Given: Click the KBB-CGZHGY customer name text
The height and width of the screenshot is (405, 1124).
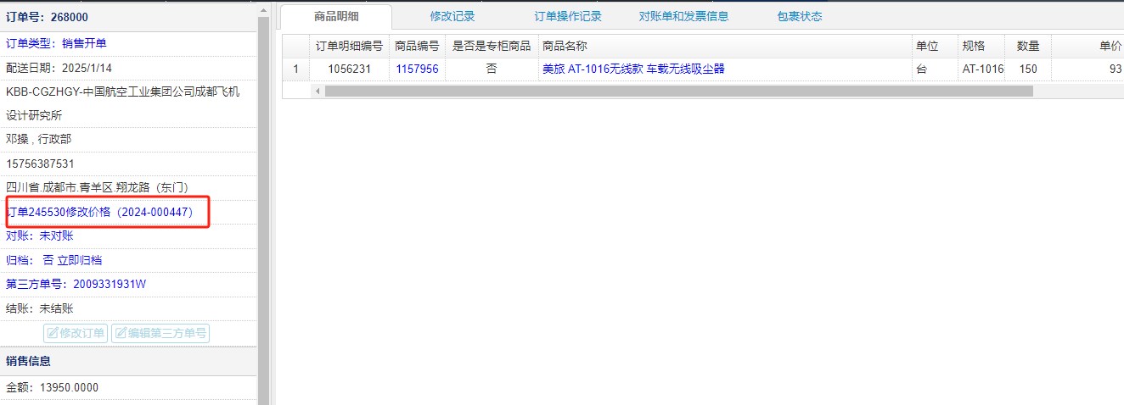Looking at the screenshot, I should pyautogui.click(x=123, y=103).
